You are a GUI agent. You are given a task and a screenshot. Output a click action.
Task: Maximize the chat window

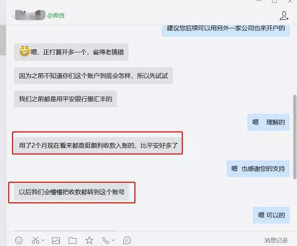274,1
